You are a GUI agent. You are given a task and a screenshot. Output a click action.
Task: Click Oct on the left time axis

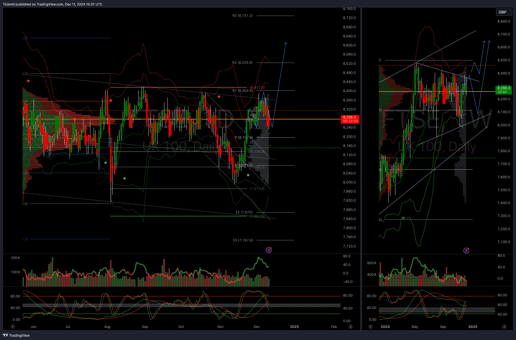[x=181, y=327]
